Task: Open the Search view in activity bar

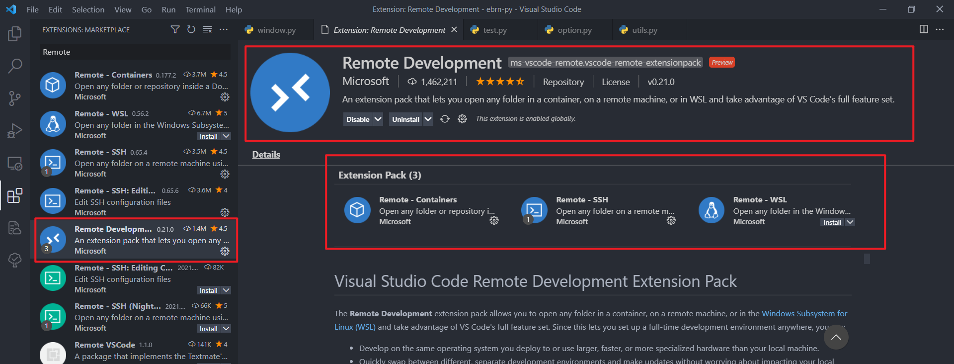Action: click(15, 66)
